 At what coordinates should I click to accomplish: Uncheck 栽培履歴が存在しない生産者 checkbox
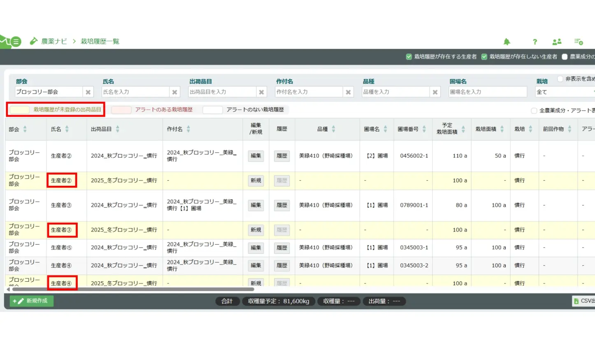[484, 57]
